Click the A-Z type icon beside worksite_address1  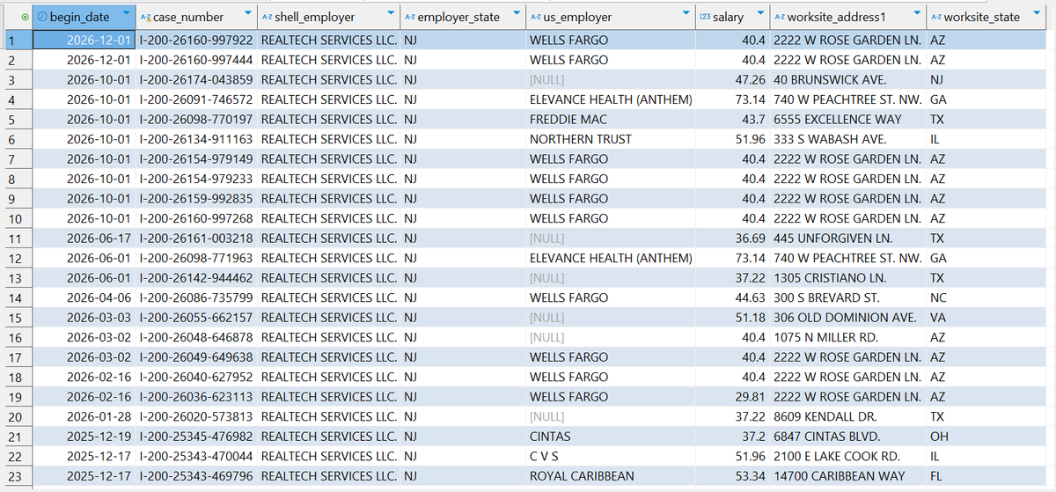[x=780, y=17]
